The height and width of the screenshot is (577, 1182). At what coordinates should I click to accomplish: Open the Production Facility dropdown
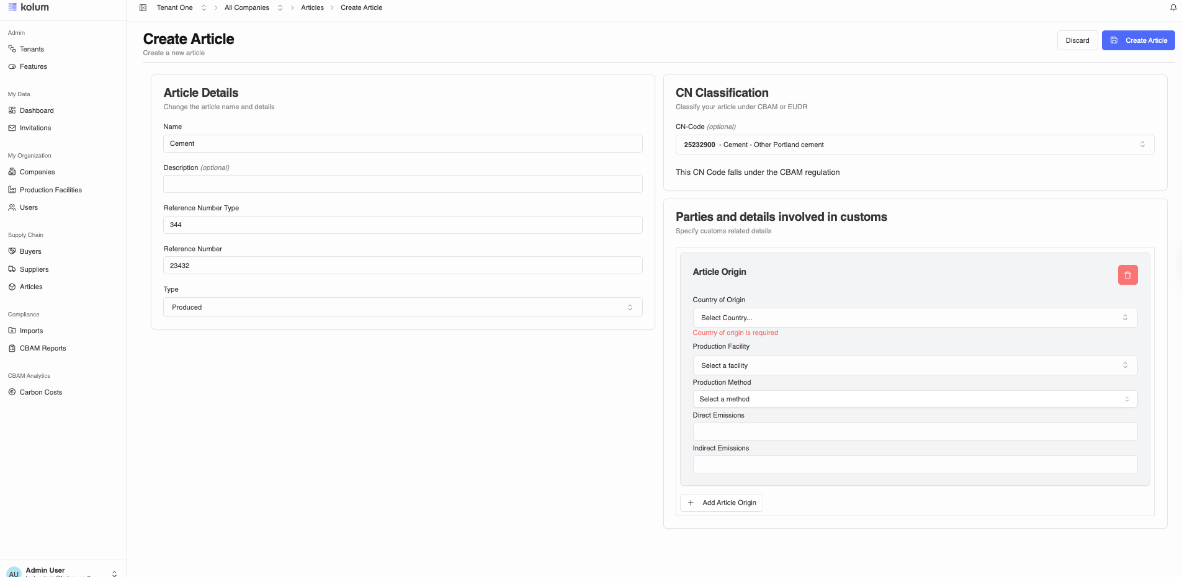pos(914,365)
